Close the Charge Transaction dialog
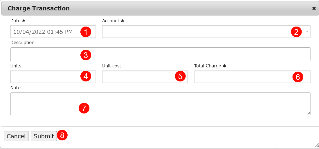The height and width of the screenshot is (149, 319). [x=314, y=8]
